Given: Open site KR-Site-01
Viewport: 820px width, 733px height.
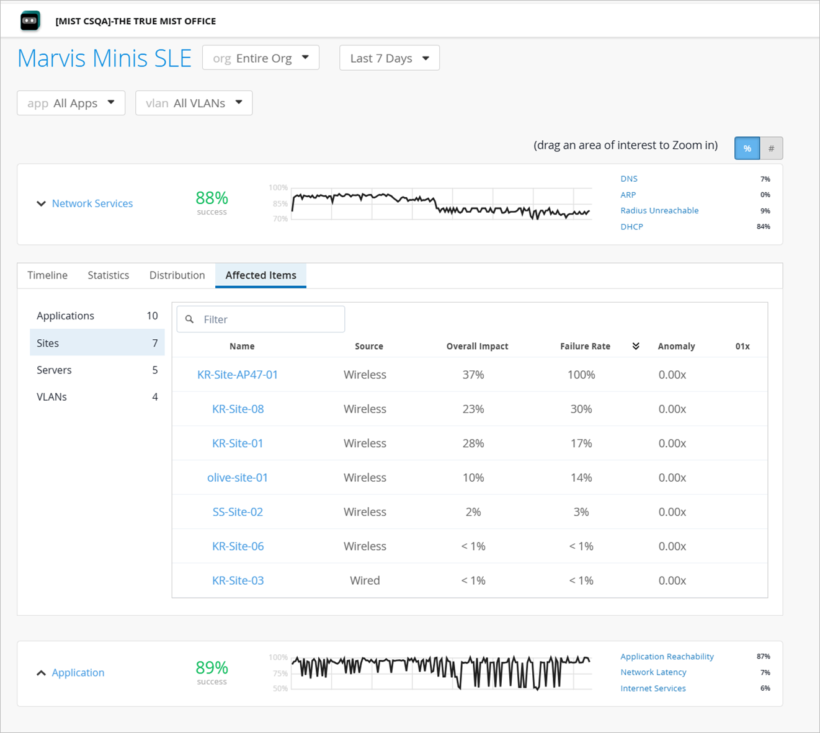Looking at the screenshot, I should click(238, 443).
